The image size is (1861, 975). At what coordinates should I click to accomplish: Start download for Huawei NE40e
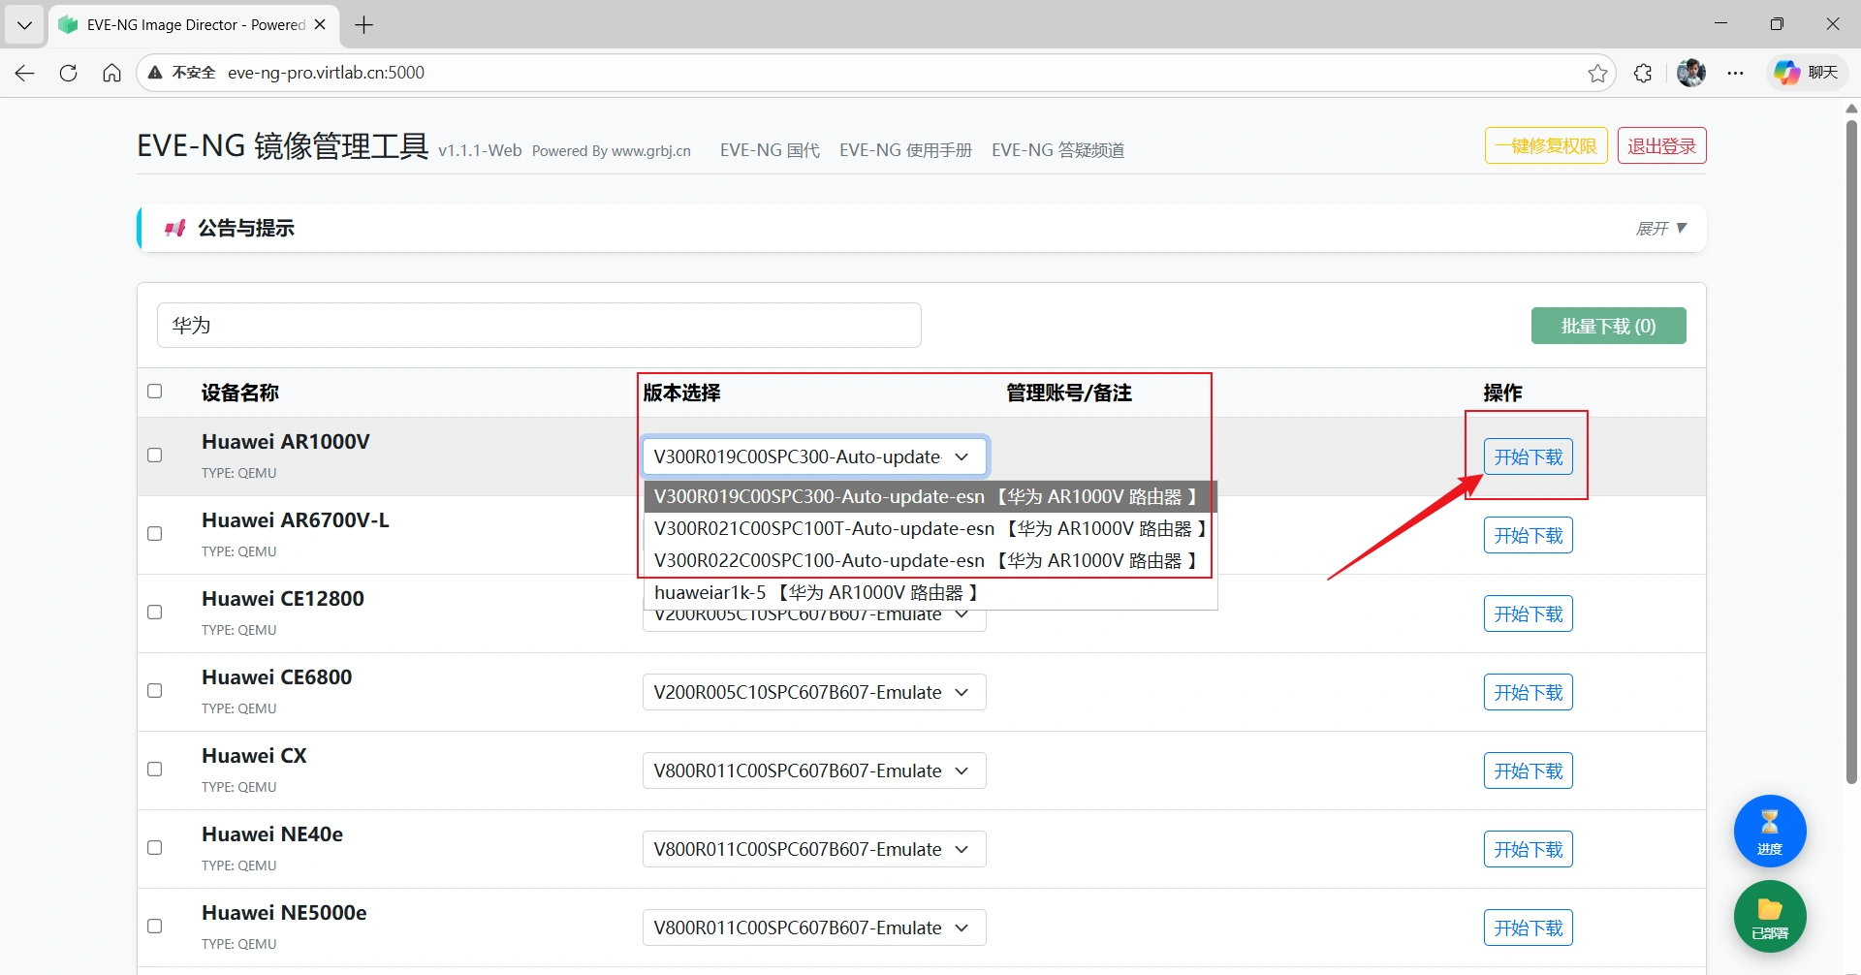click(x=1528, y=849)
